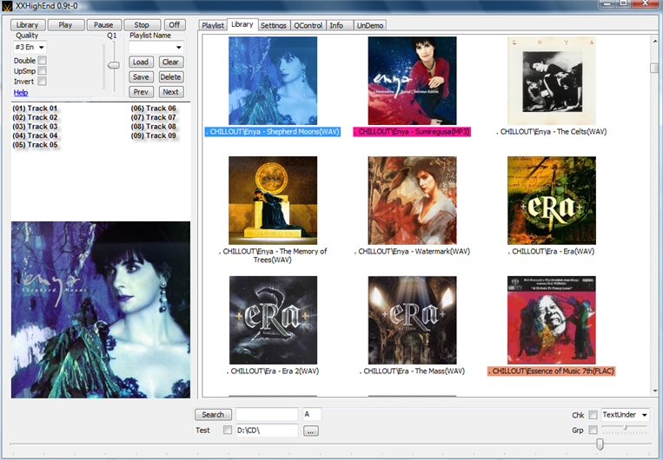Viewport: 663px width, 460px height.
Task: Go to previous track with Prev
Action: (141, 92)
